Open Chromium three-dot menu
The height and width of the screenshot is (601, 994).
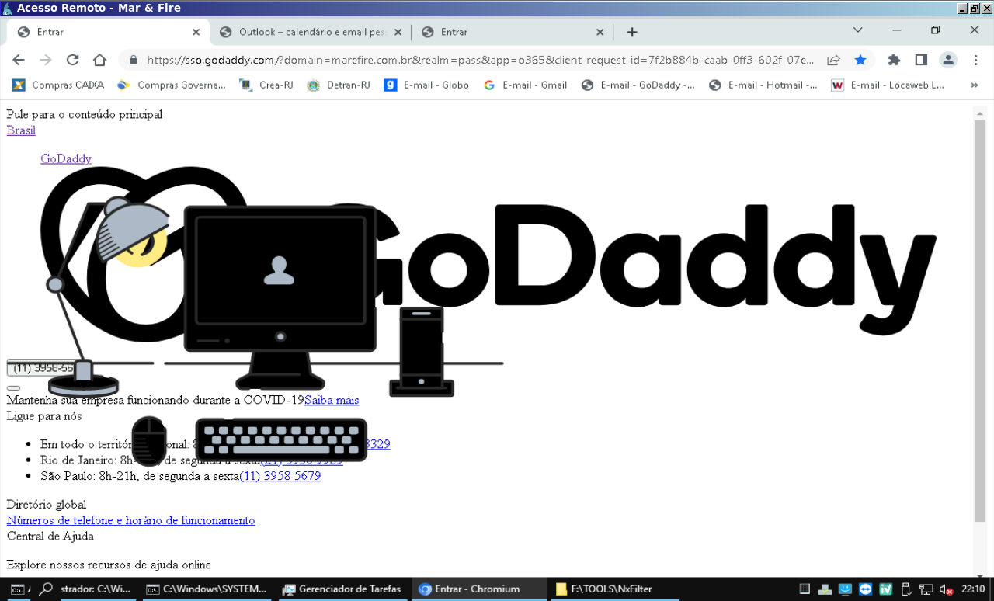pos(975,60)
